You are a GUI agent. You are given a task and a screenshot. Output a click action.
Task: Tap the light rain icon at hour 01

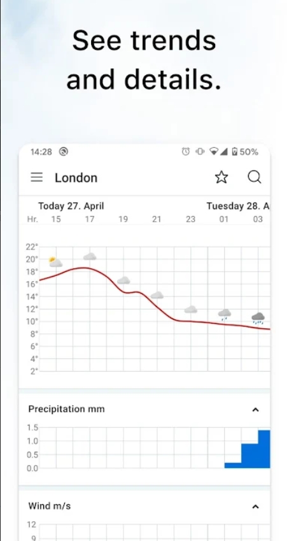coord(224,314)
